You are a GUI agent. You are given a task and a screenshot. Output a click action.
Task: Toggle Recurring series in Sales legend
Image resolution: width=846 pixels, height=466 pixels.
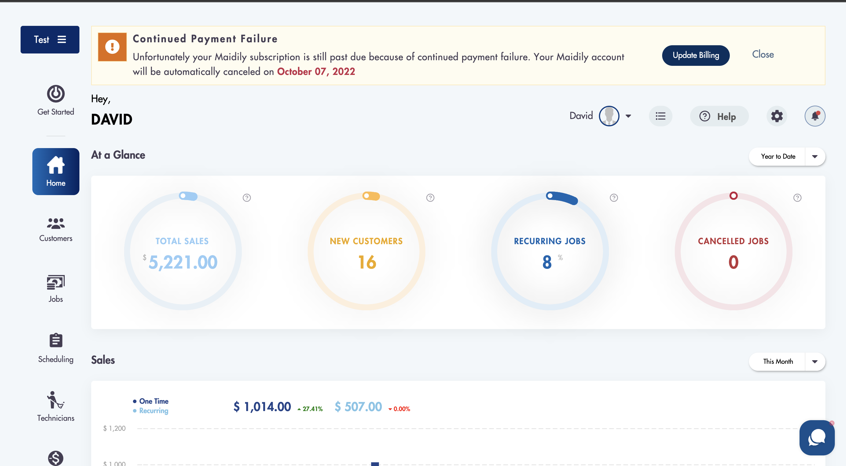click(153, 410)
